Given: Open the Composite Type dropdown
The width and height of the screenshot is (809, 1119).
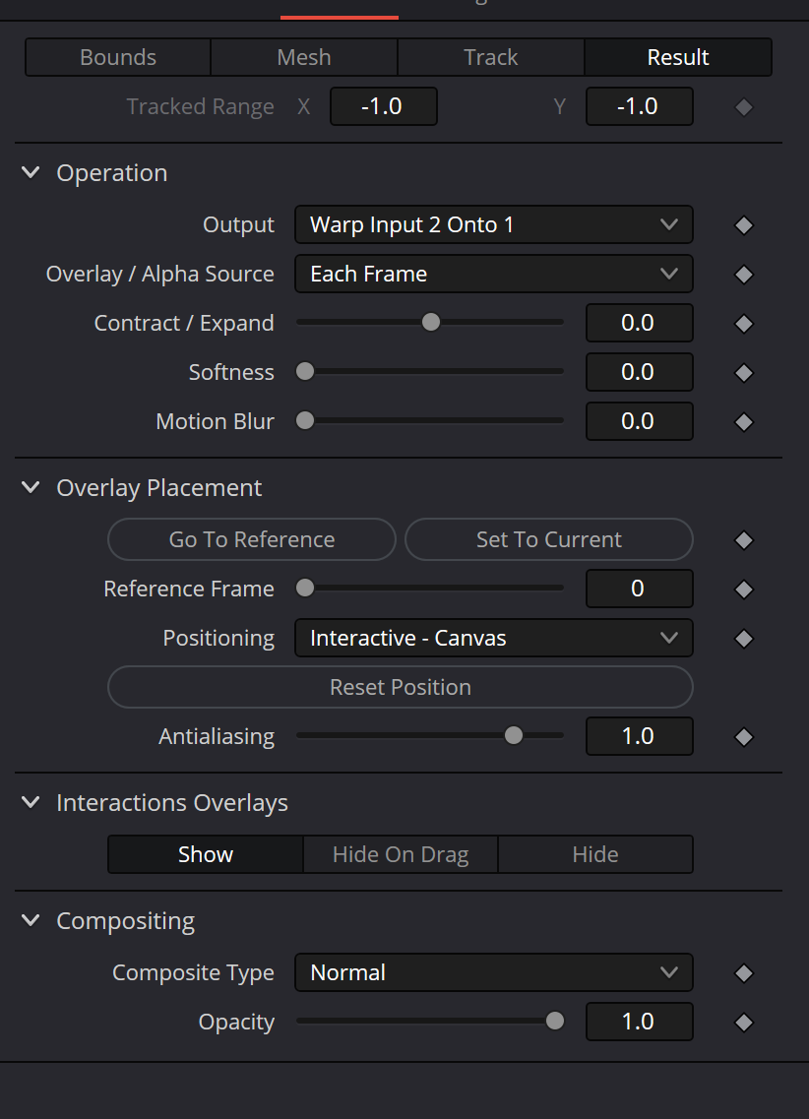Looking at the screenshot, I should (x=494, y=972).
